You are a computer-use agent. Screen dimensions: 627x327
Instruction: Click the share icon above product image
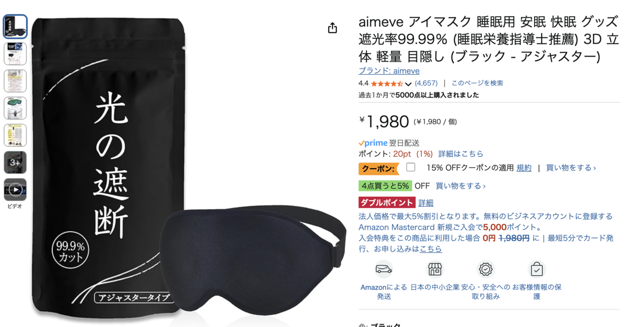pos(332,28)
